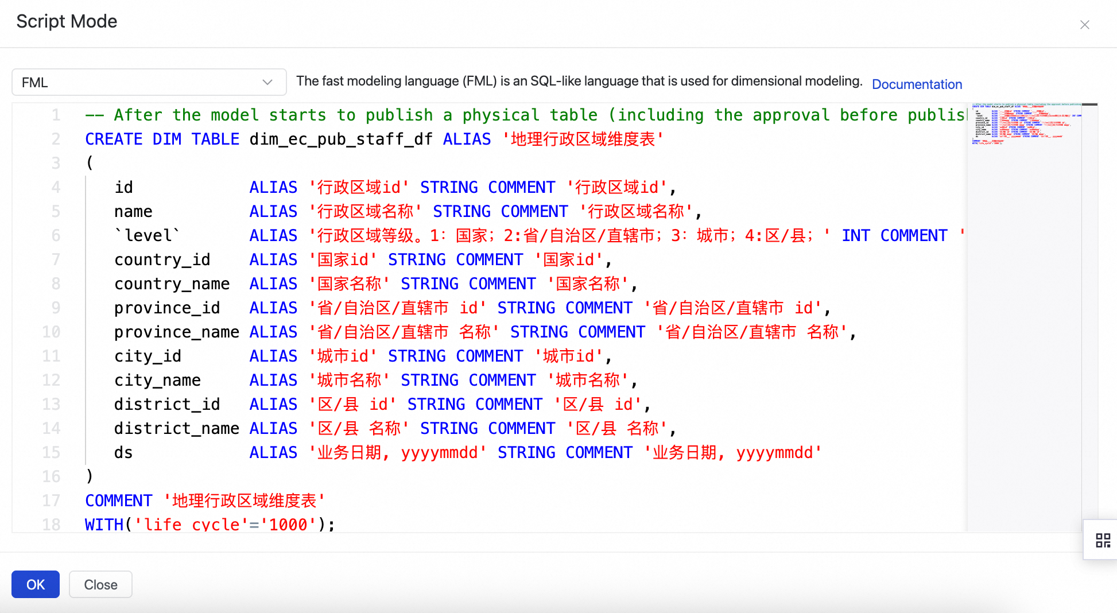Viewport: 1117px width, 613px height.
Task: Click the Script Mode dialog title
Action: point(67,21)
